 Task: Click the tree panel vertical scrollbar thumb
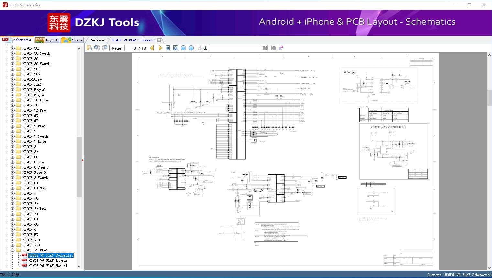[x=79, y=167]
